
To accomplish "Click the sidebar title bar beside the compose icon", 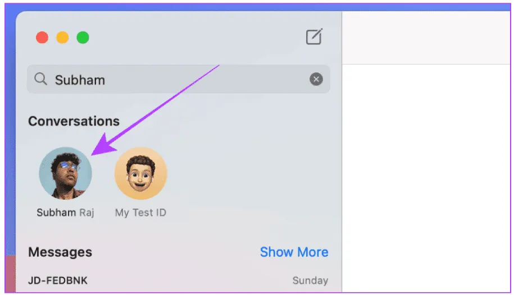I will pyautogui.click(x=197, y=38).
